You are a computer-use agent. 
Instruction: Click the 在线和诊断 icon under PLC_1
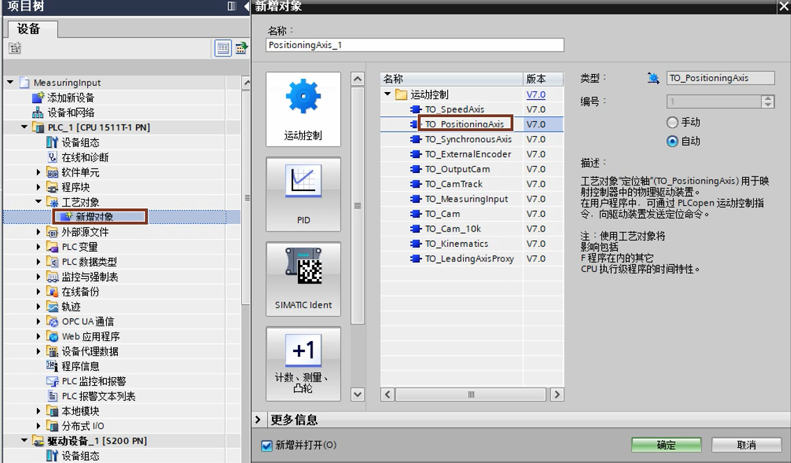point(52,158)
